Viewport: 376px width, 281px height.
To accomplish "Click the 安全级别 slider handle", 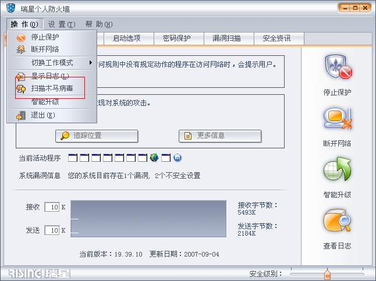I will (x=327, y=274).
